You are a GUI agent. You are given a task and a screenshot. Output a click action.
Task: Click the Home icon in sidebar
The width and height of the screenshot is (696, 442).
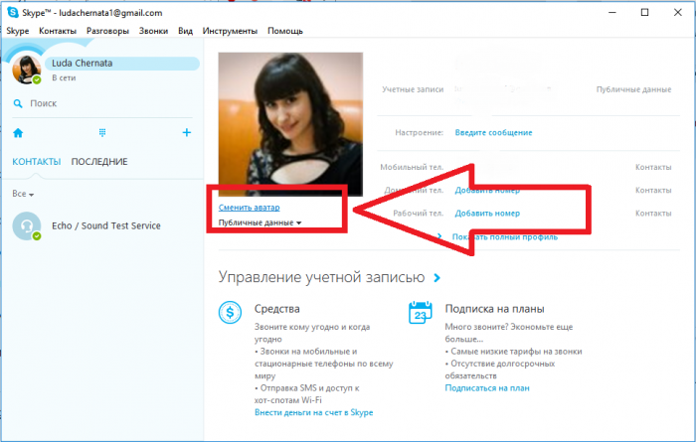18,132
